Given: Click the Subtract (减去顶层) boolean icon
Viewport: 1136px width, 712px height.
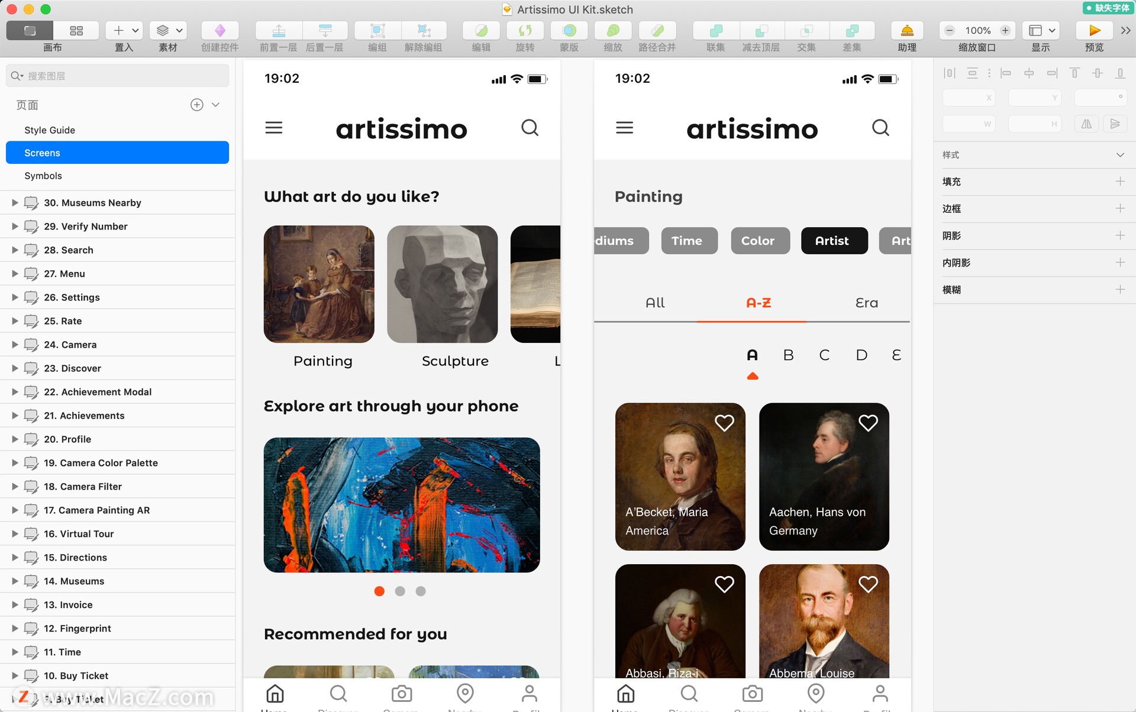Looking at the screenshot, I should [x=761, y=30].
